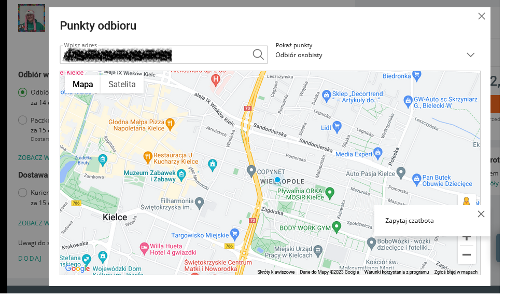Screen dimensions: 505x296
Task: Choose the Kurier delivery radio button
Action: 22,193
